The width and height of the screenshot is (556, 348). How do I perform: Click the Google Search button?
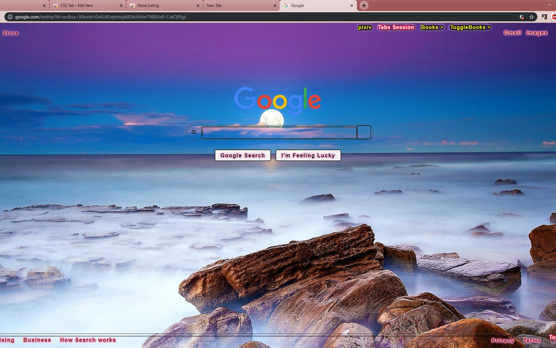click(x=243, y=155)
